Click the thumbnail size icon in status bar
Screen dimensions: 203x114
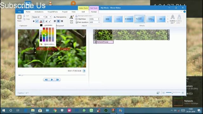point(158,93)
